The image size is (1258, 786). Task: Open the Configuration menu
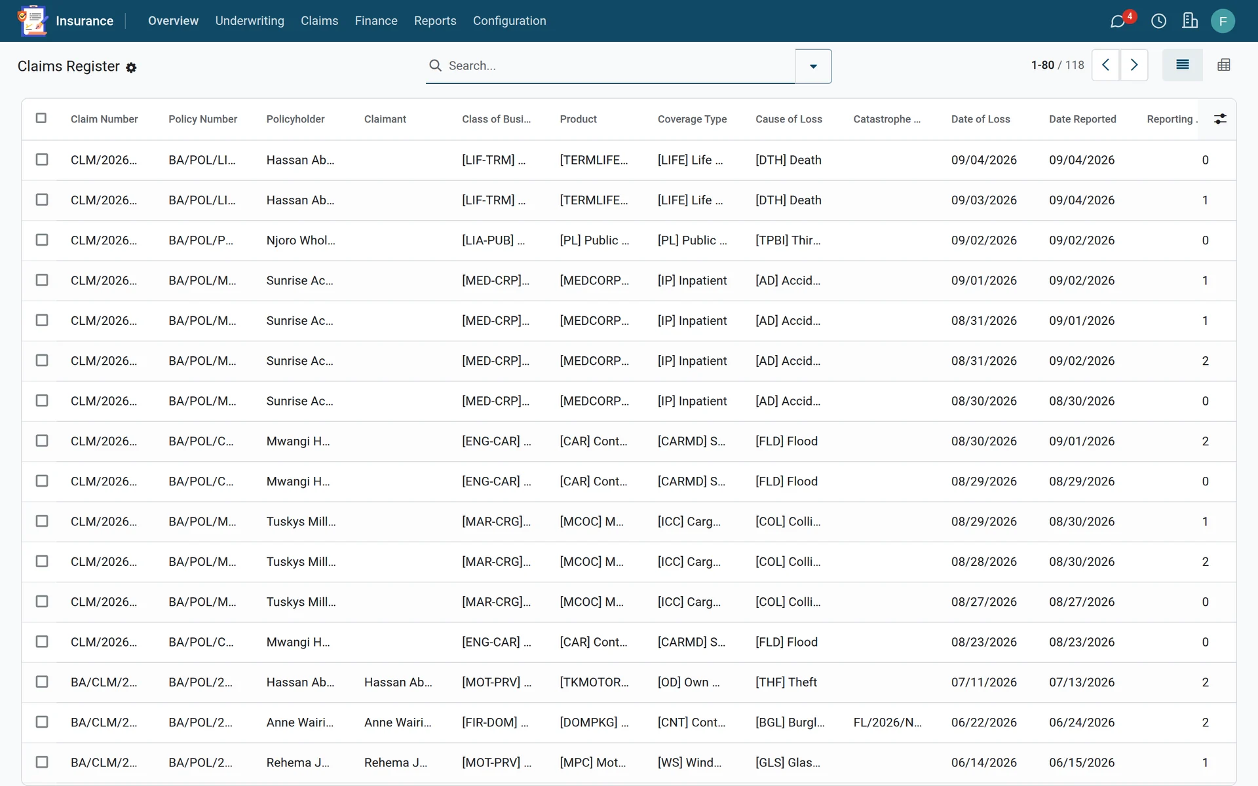[509, 21]
